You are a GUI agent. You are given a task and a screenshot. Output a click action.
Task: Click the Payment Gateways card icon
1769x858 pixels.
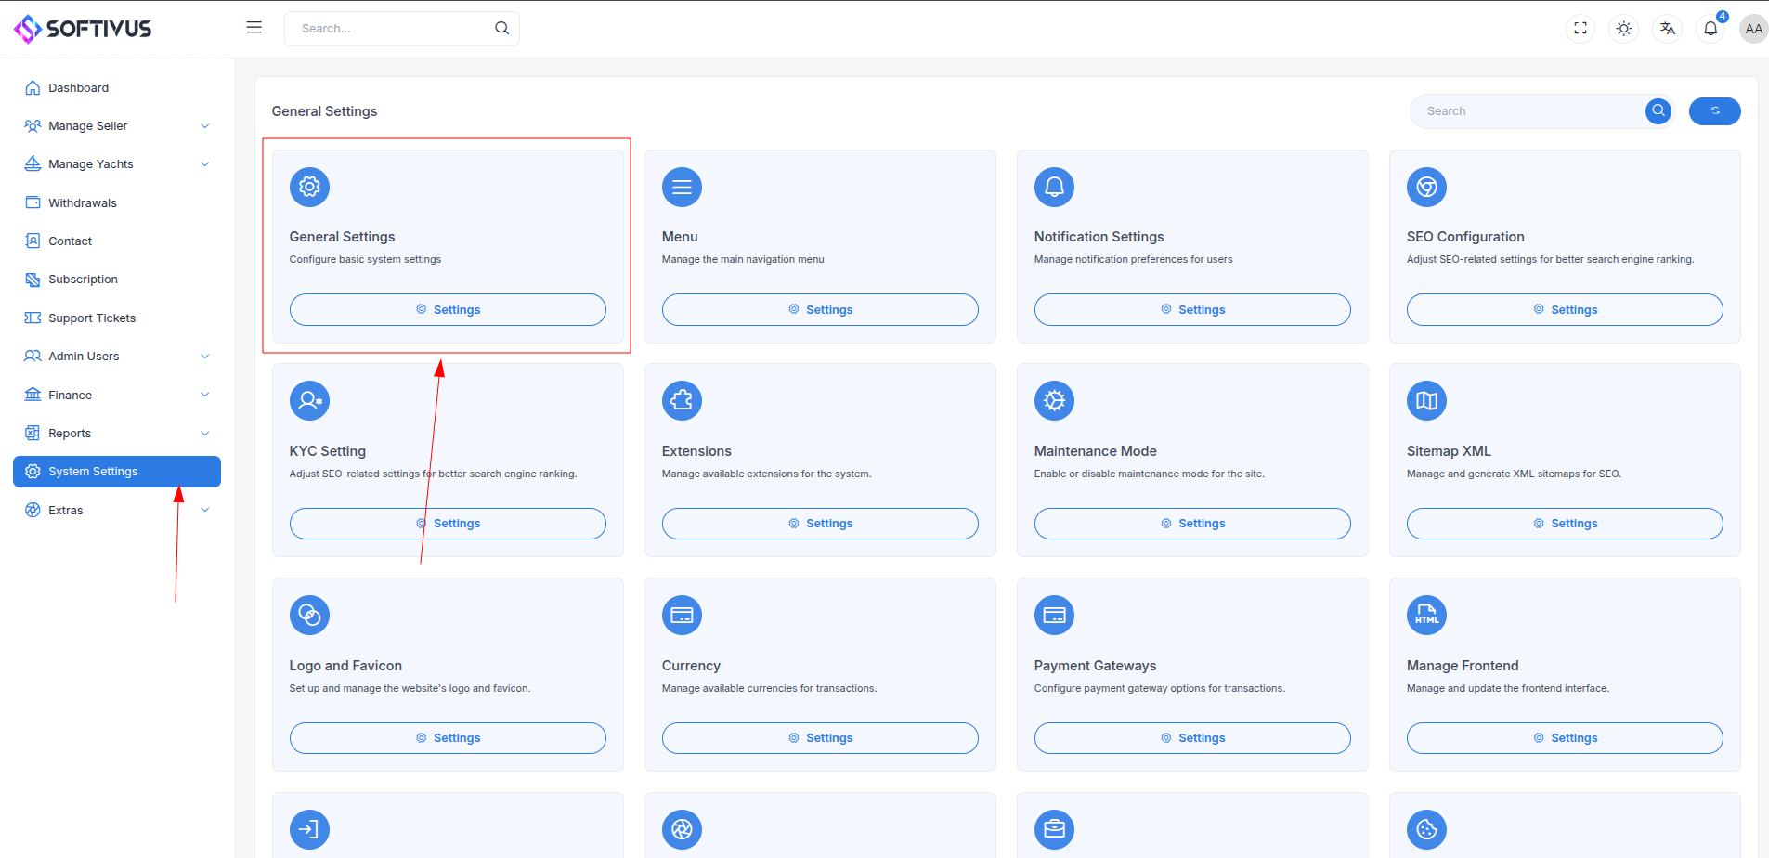tap(1054, 615)
